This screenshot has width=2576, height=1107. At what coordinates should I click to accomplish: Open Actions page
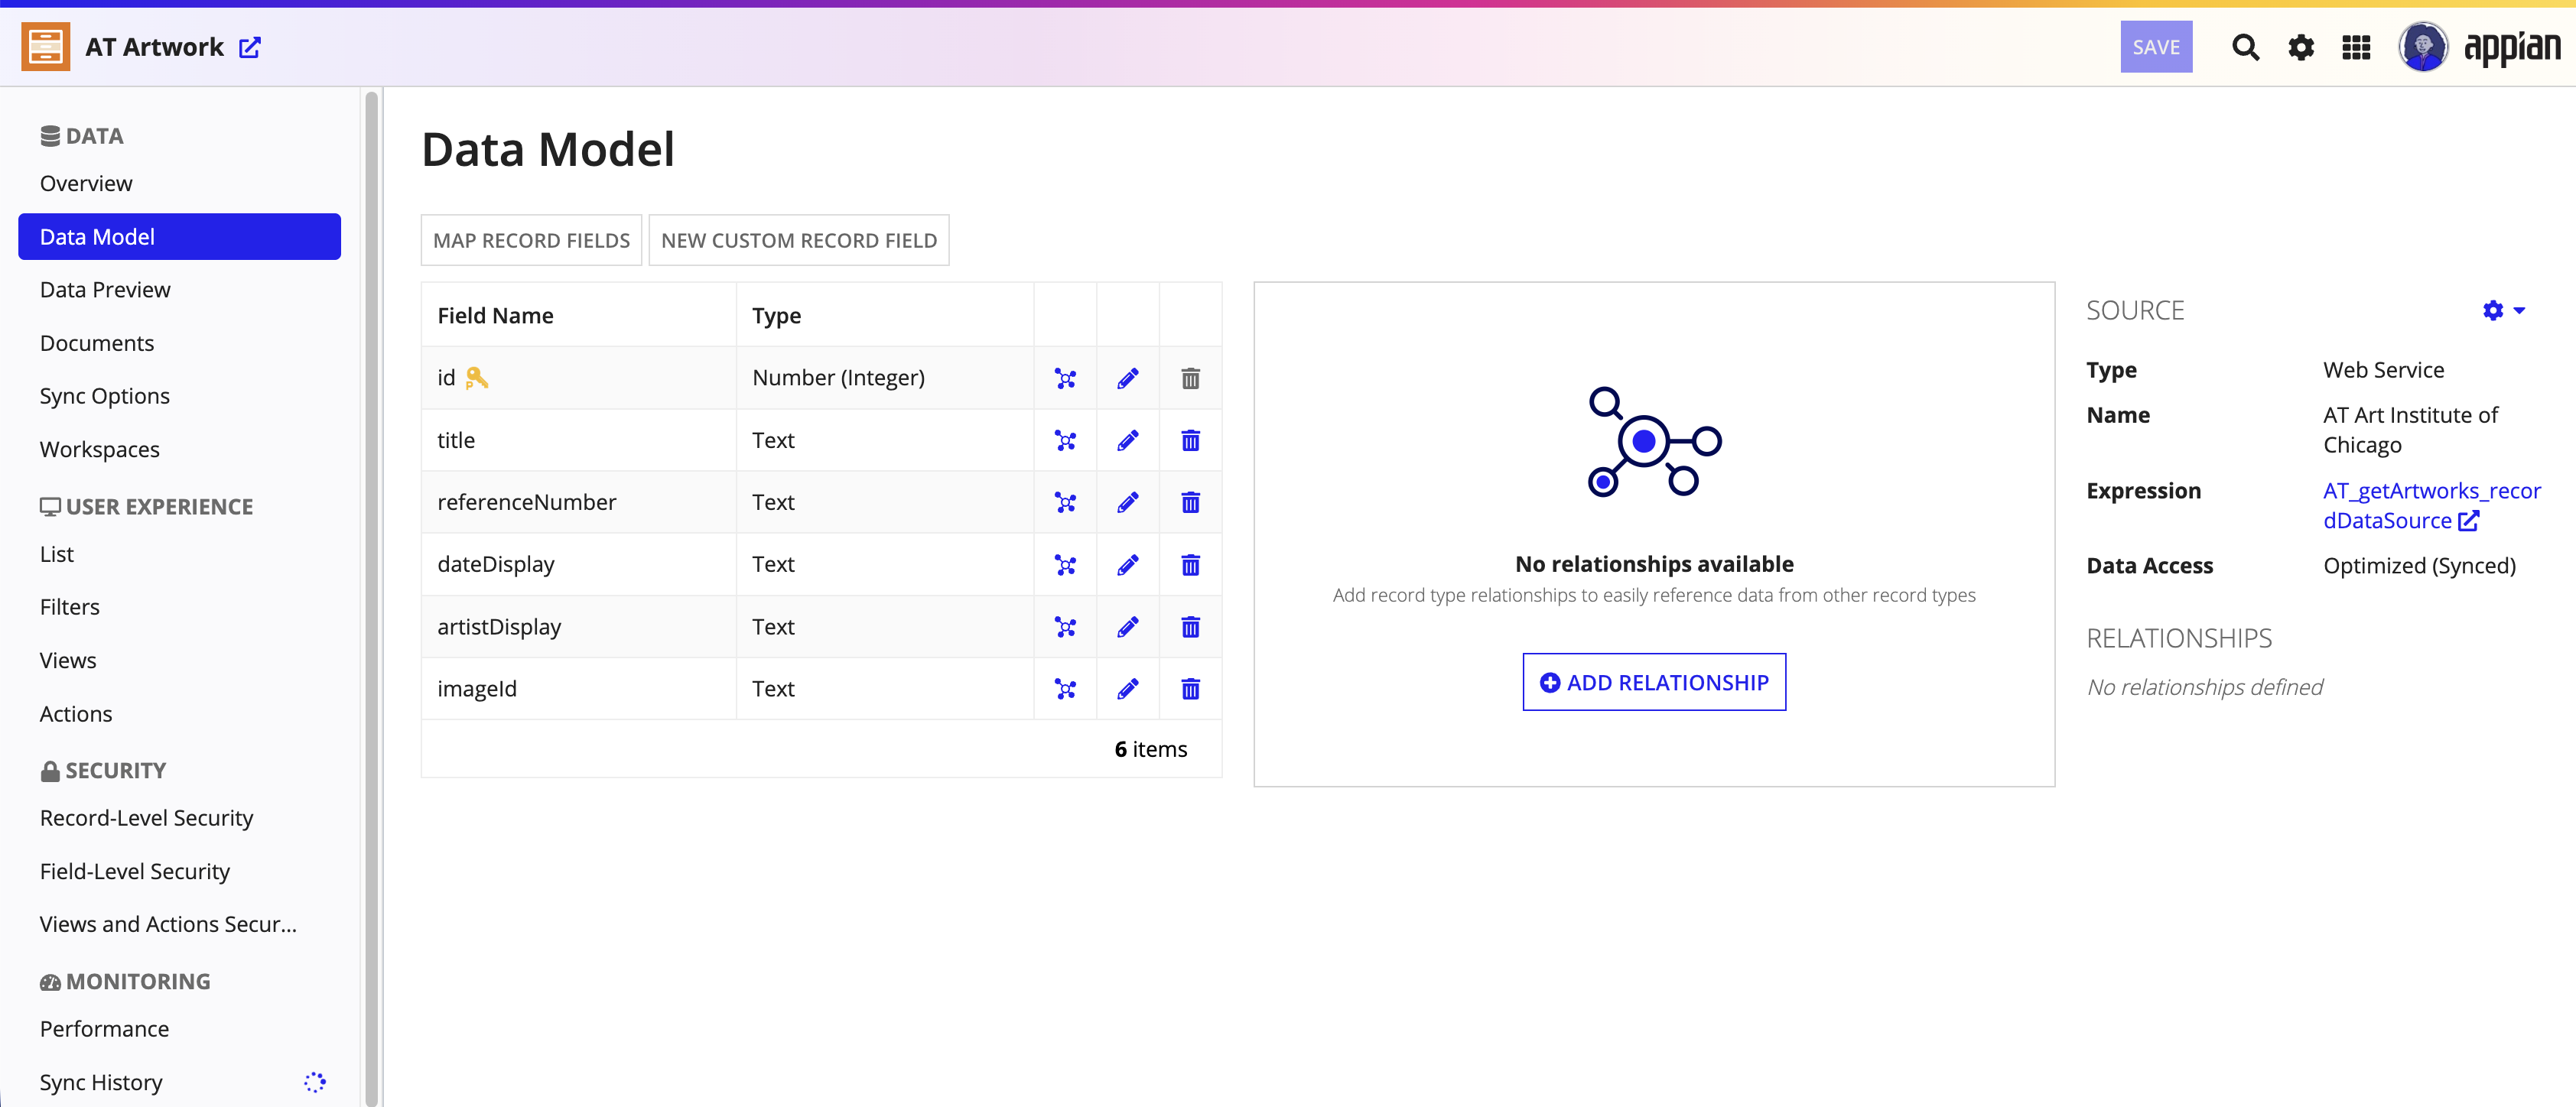[180, 714]
